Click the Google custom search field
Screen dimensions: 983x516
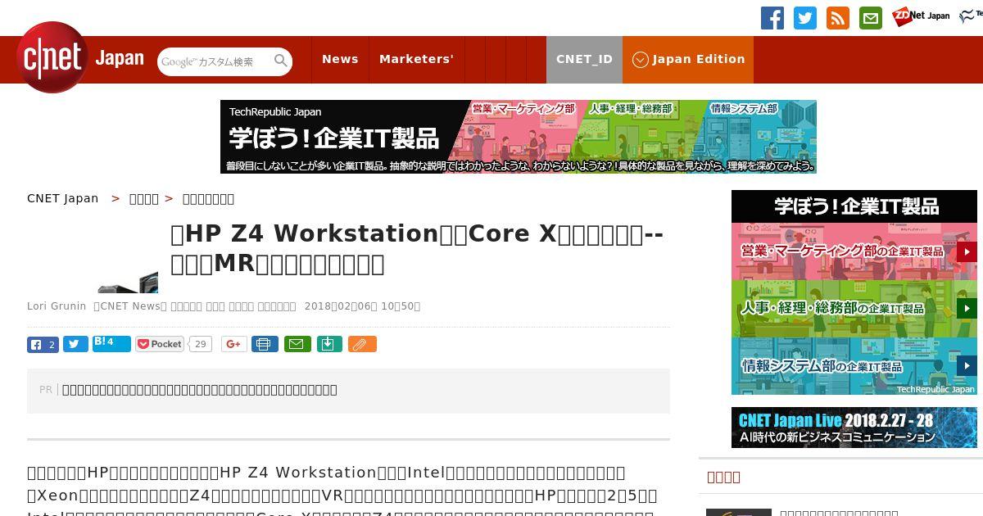tap(215, 61)
